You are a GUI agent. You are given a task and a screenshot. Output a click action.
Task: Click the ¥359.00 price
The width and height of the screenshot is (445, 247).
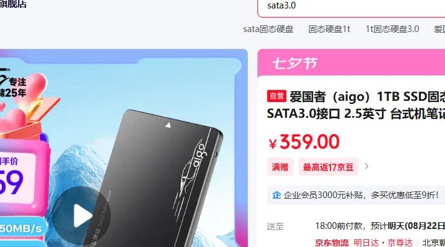coord(304,141)
